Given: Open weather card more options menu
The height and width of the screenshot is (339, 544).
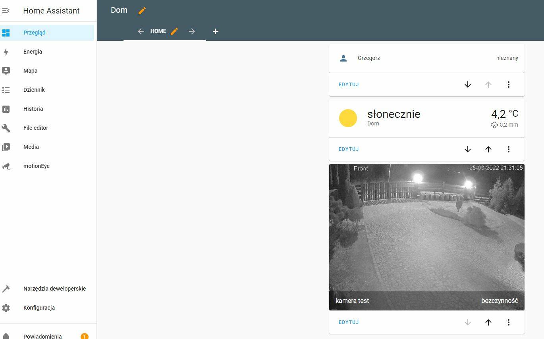Looking at the screenshot, I should (x=509, y=149).
